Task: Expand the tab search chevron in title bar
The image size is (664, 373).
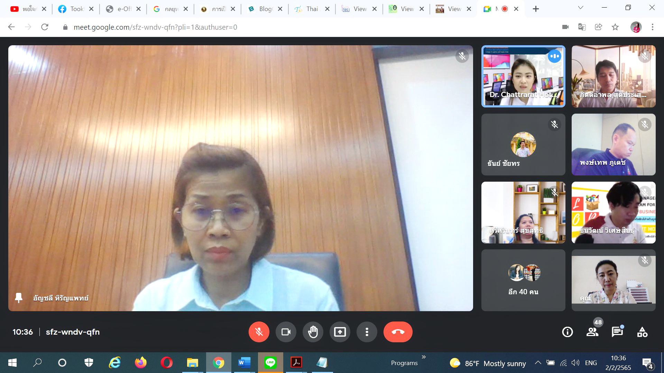Action: pos(581,8)
